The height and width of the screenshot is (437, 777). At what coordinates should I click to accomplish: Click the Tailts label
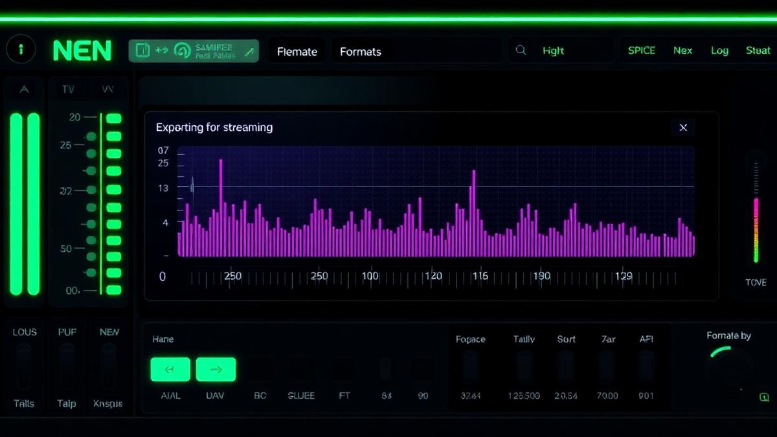(24, 404)
